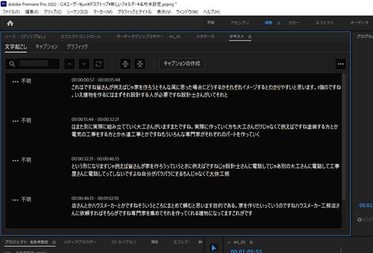This screenshot has height=253, width=373.
Task: Show hidden panel tabs with double chevron
Action: [200, 242]
